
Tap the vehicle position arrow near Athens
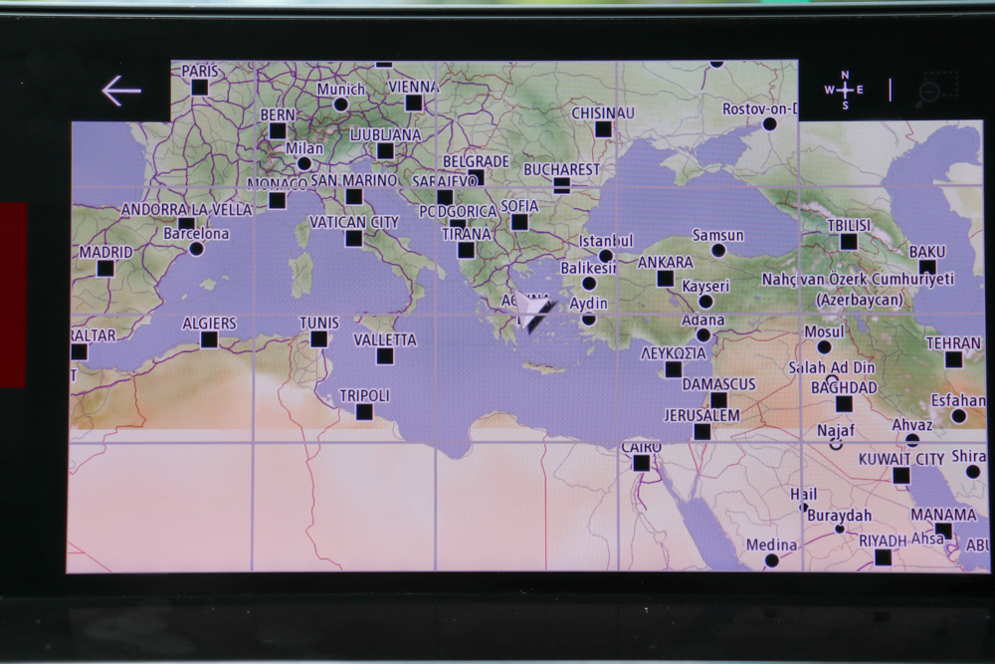(x=533, y=315)
